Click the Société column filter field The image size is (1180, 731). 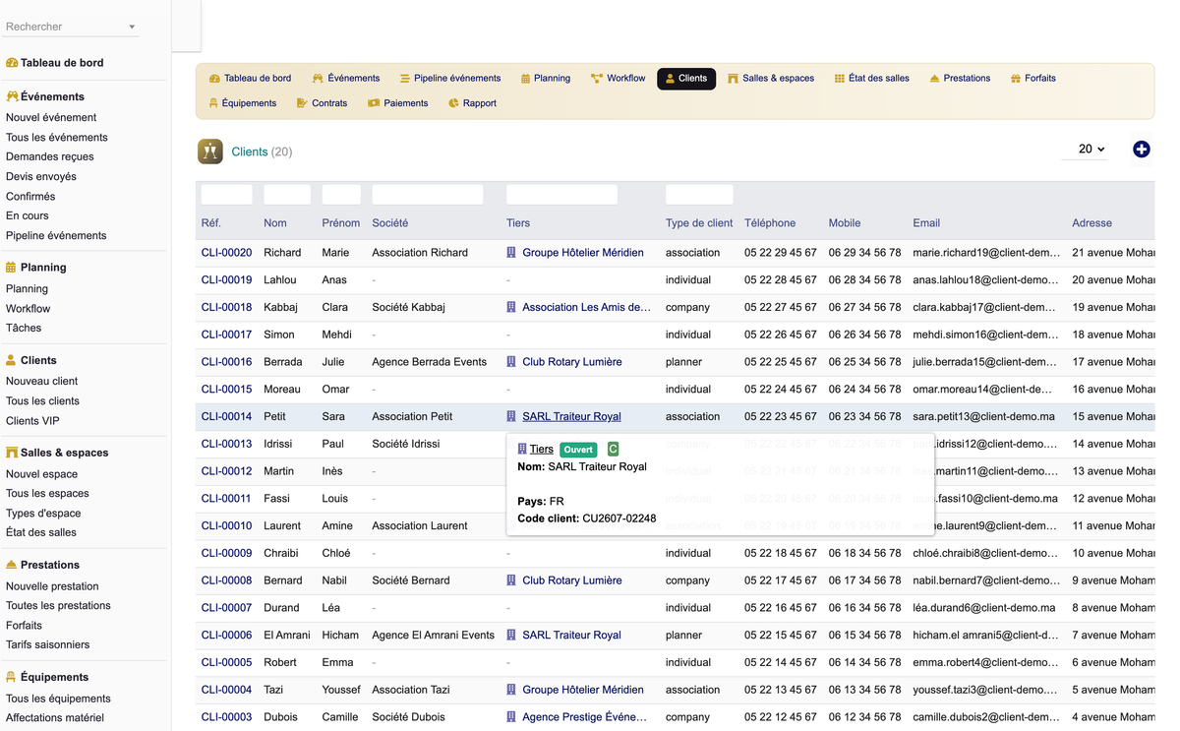click(x=428, y=195)
